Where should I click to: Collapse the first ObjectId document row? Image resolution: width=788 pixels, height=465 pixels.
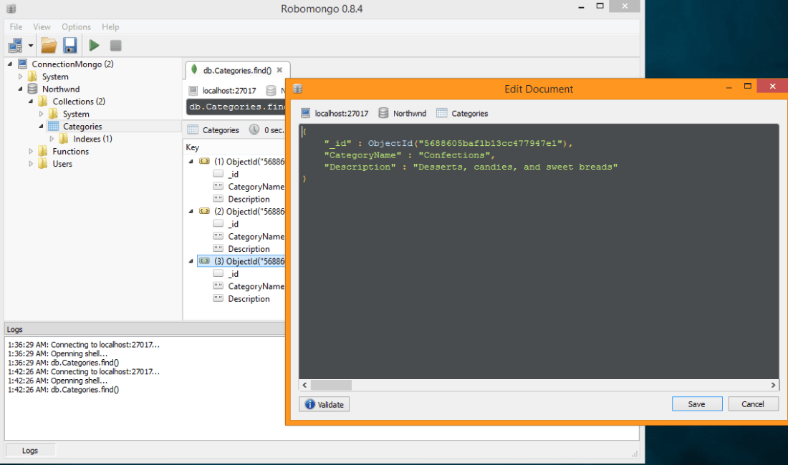(x=191, y=162)
